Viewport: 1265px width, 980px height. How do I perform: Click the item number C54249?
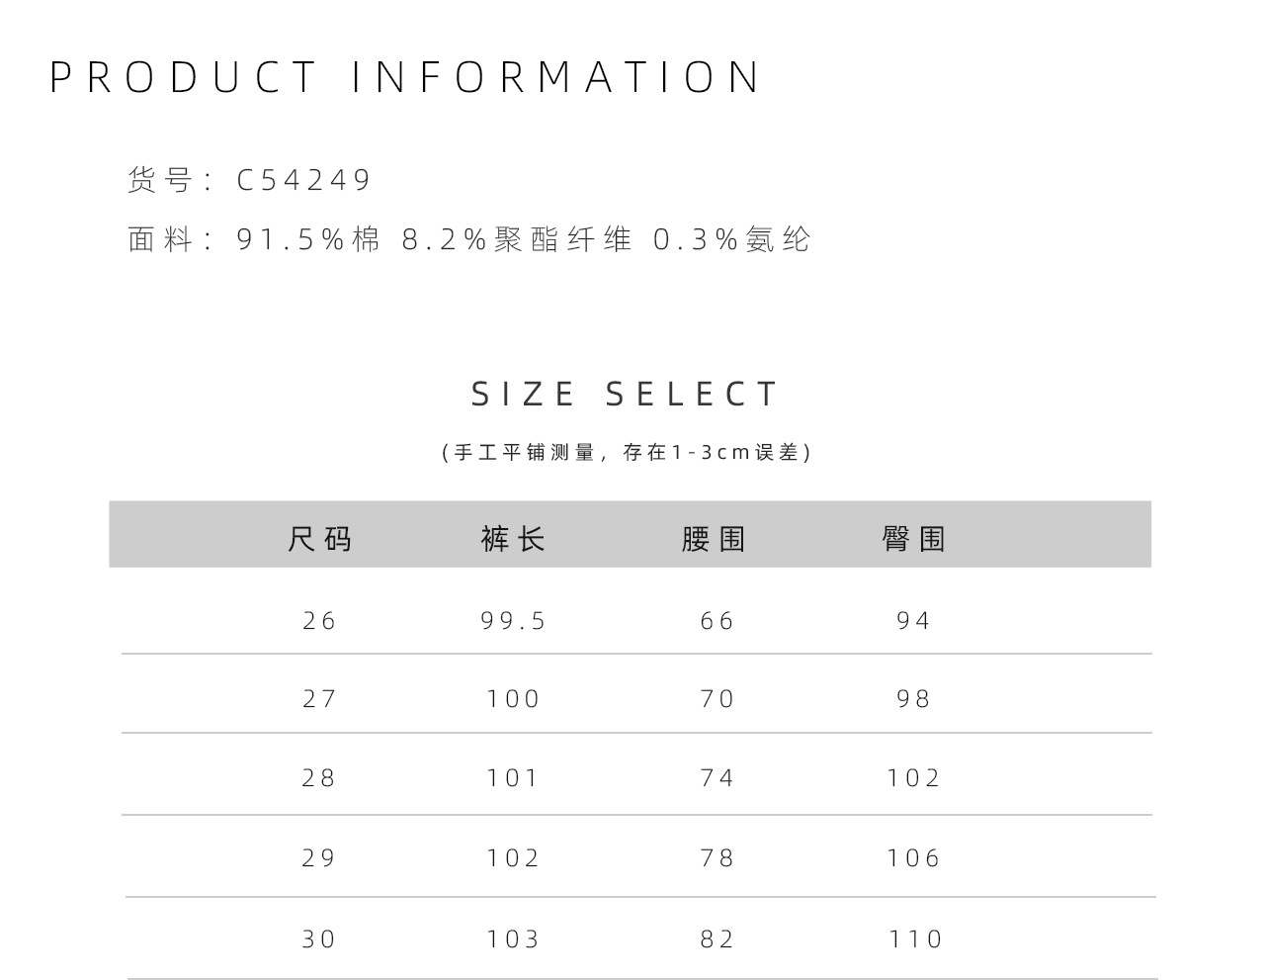[303, 180]
